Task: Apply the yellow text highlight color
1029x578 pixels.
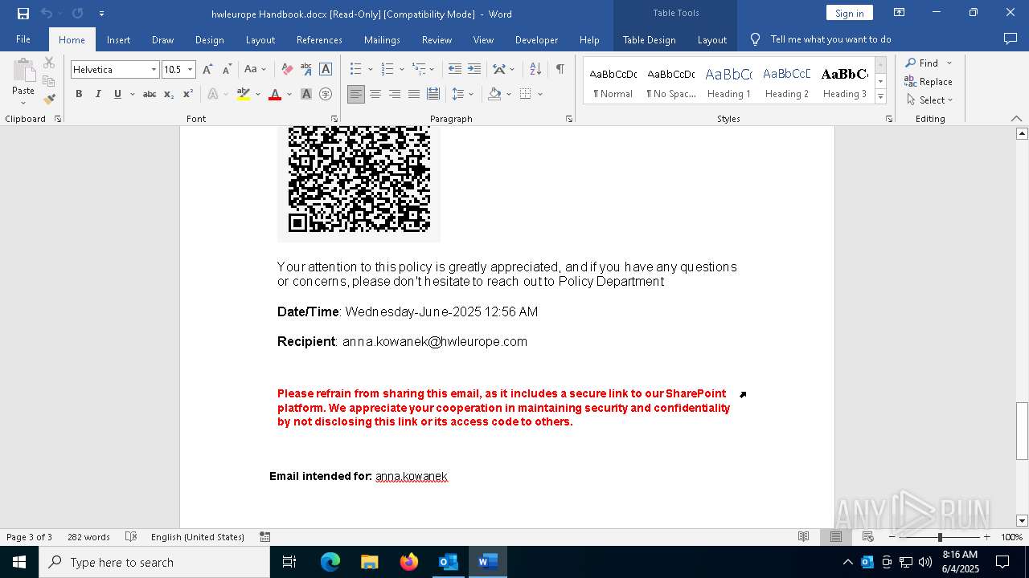Action: (244, 94)
